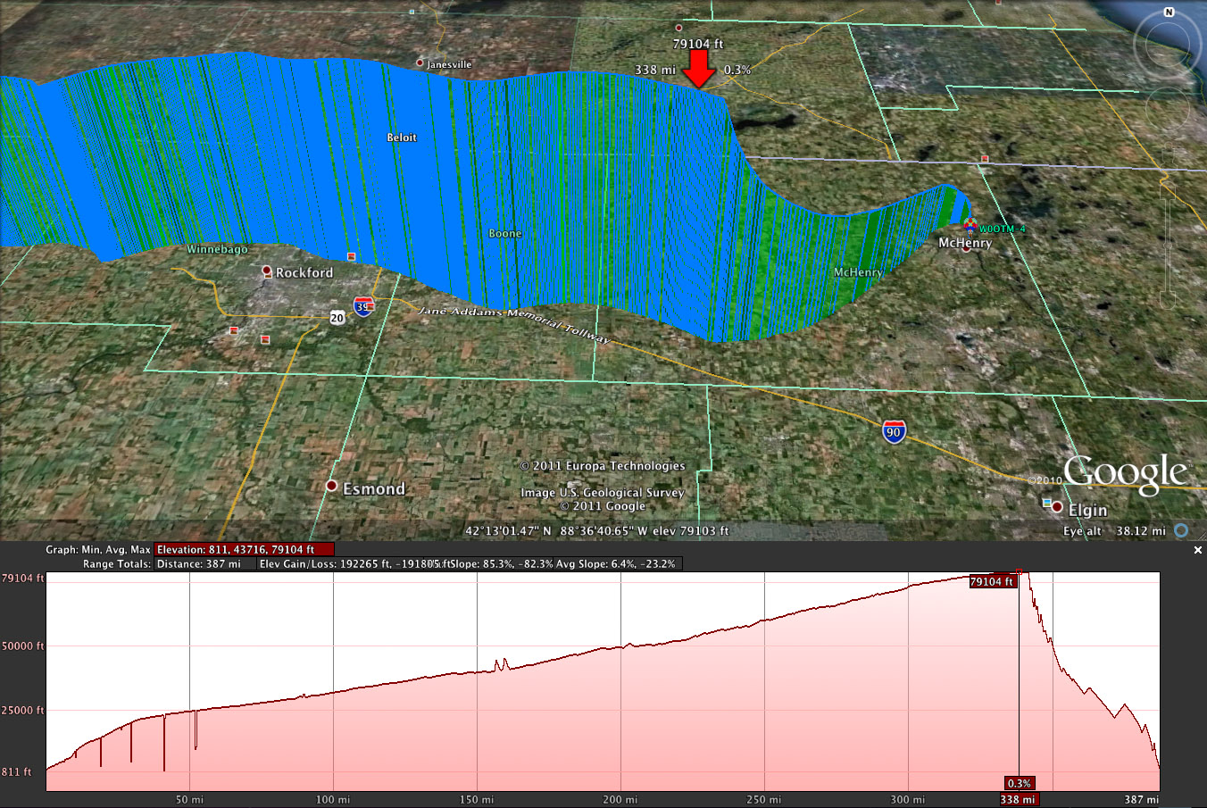Click the Look joystick ring
Image resolution: width=1207 pixels, height=808 pixels.
(x=1169, y=46)
